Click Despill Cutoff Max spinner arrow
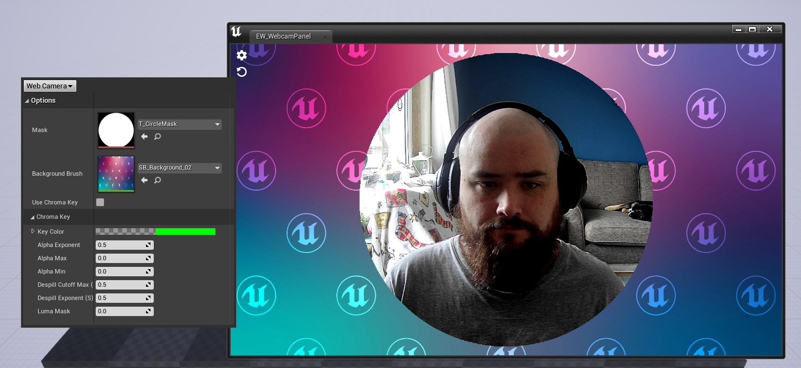 click(x=148, y=285)
